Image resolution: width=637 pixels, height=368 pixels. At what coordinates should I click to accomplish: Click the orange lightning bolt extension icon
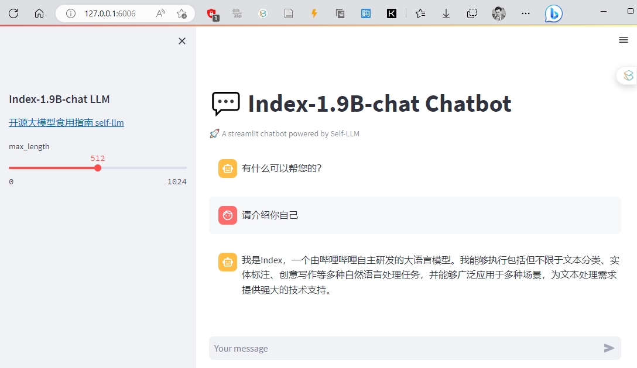pyautogui.click(x=314, y=13)
